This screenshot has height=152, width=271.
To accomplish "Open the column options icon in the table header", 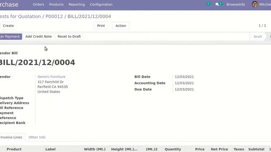I will click(270, 149).
